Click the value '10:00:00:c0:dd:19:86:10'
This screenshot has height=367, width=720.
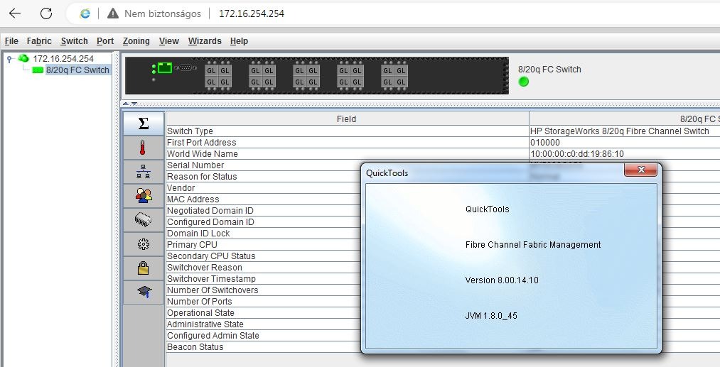click(576, 153)
